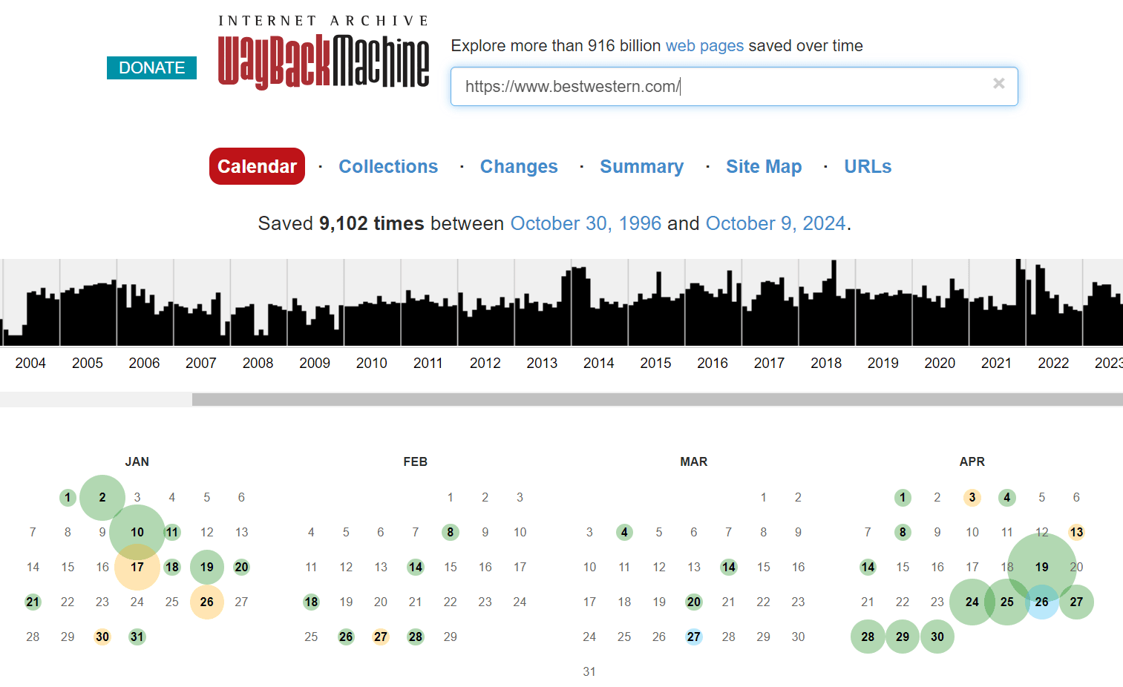Select year 2004 on timeline
1123x687 pixels.
coord(30,363)
